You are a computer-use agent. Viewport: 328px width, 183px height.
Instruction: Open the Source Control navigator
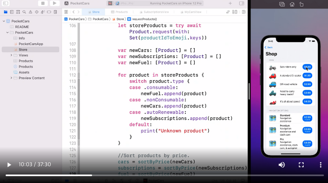coord(12,12)
